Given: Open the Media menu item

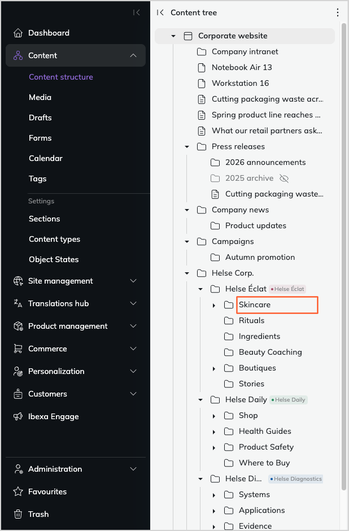Looking at the screenshot, I should pos(40,97).
